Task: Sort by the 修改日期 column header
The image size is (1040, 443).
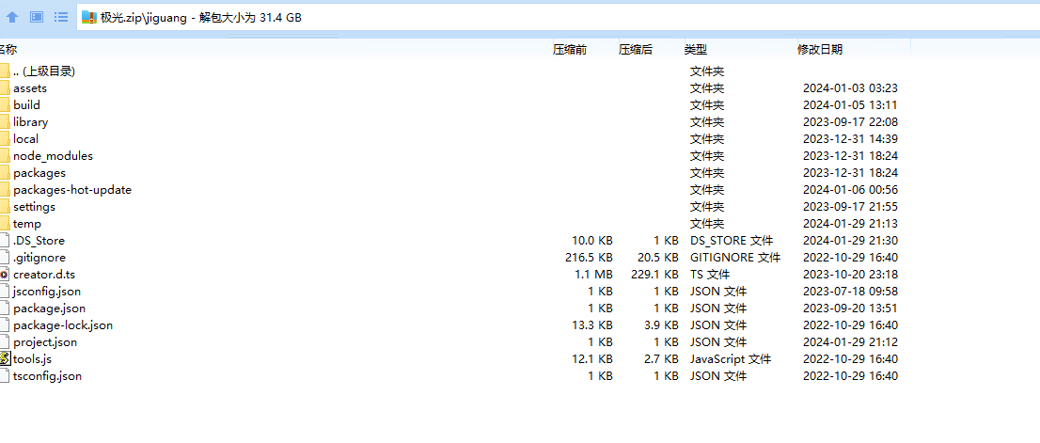Action: pyautogui.click(x=819, y=50)
